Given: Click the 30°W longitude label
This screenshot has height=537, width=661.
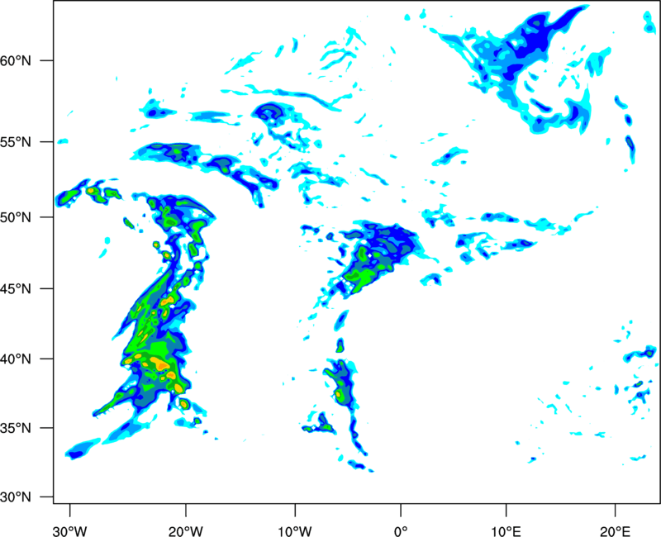Looking at the screenshot, I should coord(70,531).
